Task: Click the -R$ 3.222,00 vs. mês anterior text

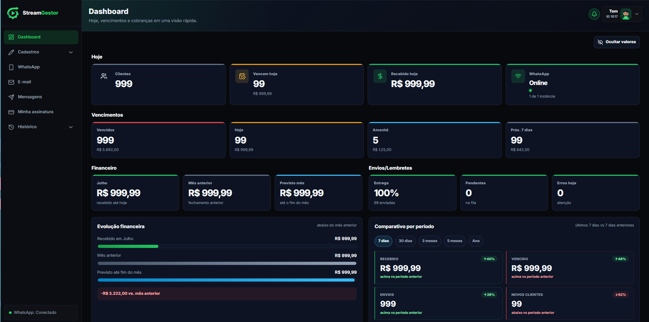Action: pos(130,293)
